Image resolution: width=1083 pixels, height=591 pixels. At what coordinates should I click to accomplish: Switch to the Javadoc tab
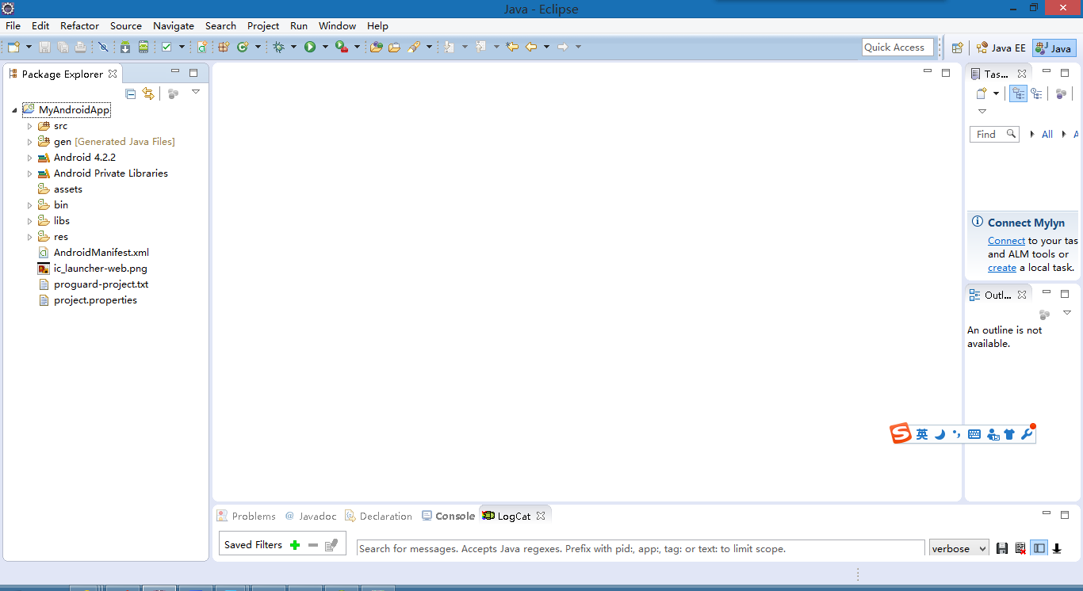[310, 516]
